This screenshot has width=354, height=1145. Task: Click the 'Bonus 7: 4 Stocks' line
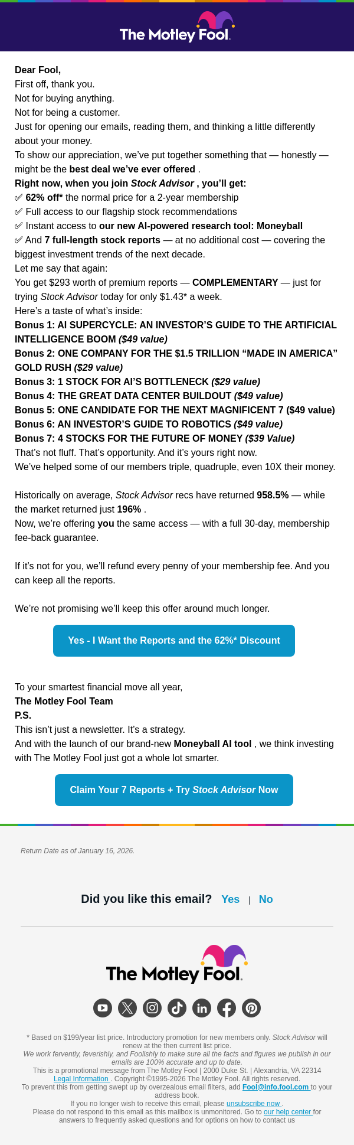click(x=155, y=439)
